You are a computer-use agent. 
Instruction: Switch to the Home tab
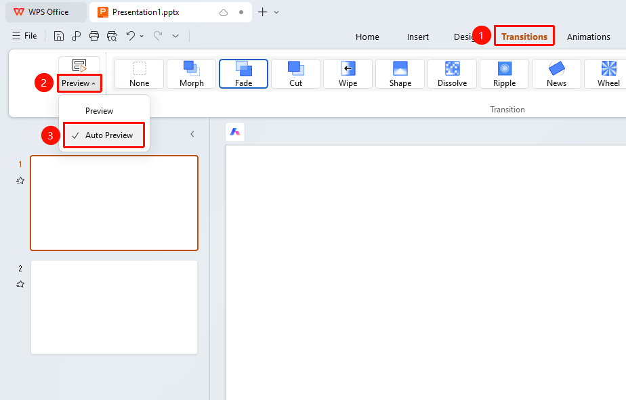click(367, 37)
